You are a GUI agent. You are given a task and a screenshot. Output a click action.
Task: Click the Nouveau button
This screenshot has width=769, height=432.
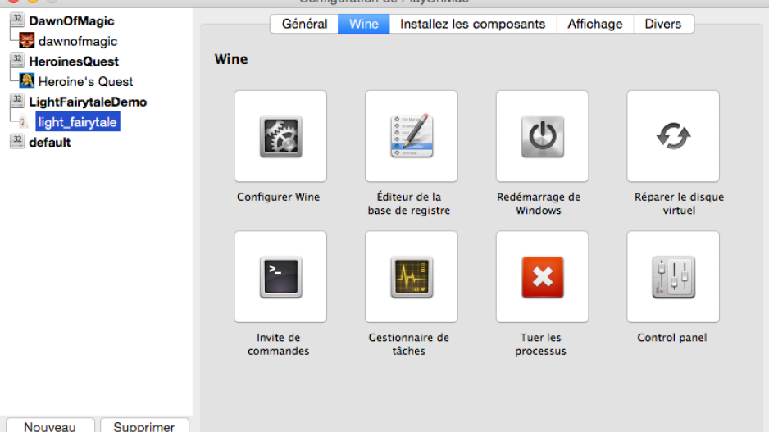[x=50, y=425]
